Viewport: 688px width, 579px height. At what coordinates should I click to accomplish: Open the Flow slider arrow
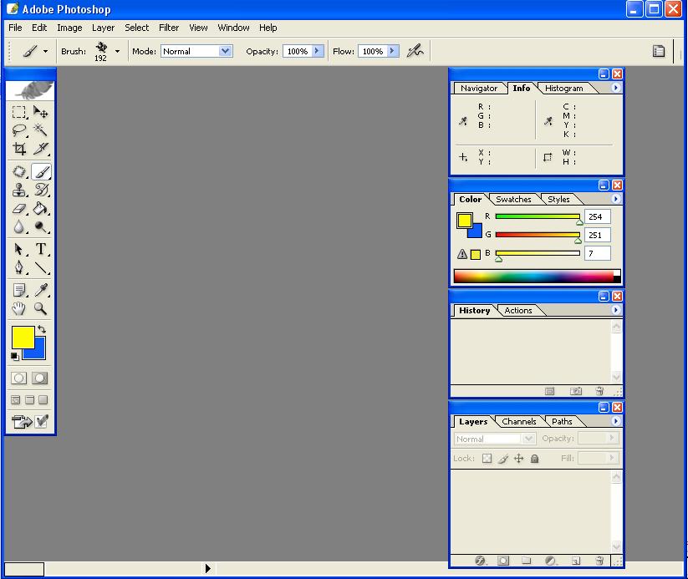(393, 51)
